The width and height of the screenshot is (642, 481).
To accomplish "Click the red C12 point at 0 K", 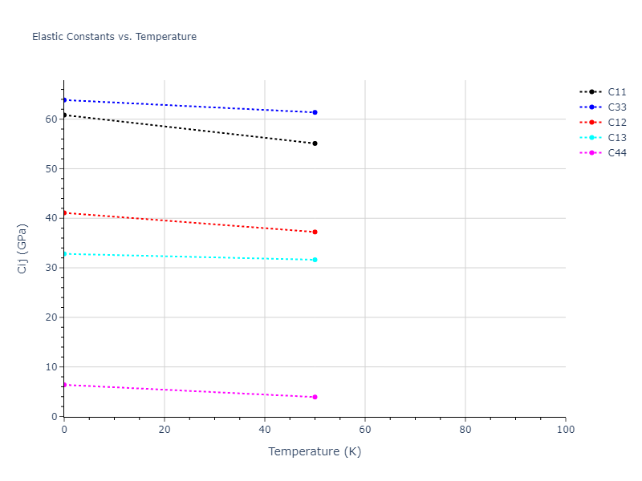I will click(x=64, y=212).
